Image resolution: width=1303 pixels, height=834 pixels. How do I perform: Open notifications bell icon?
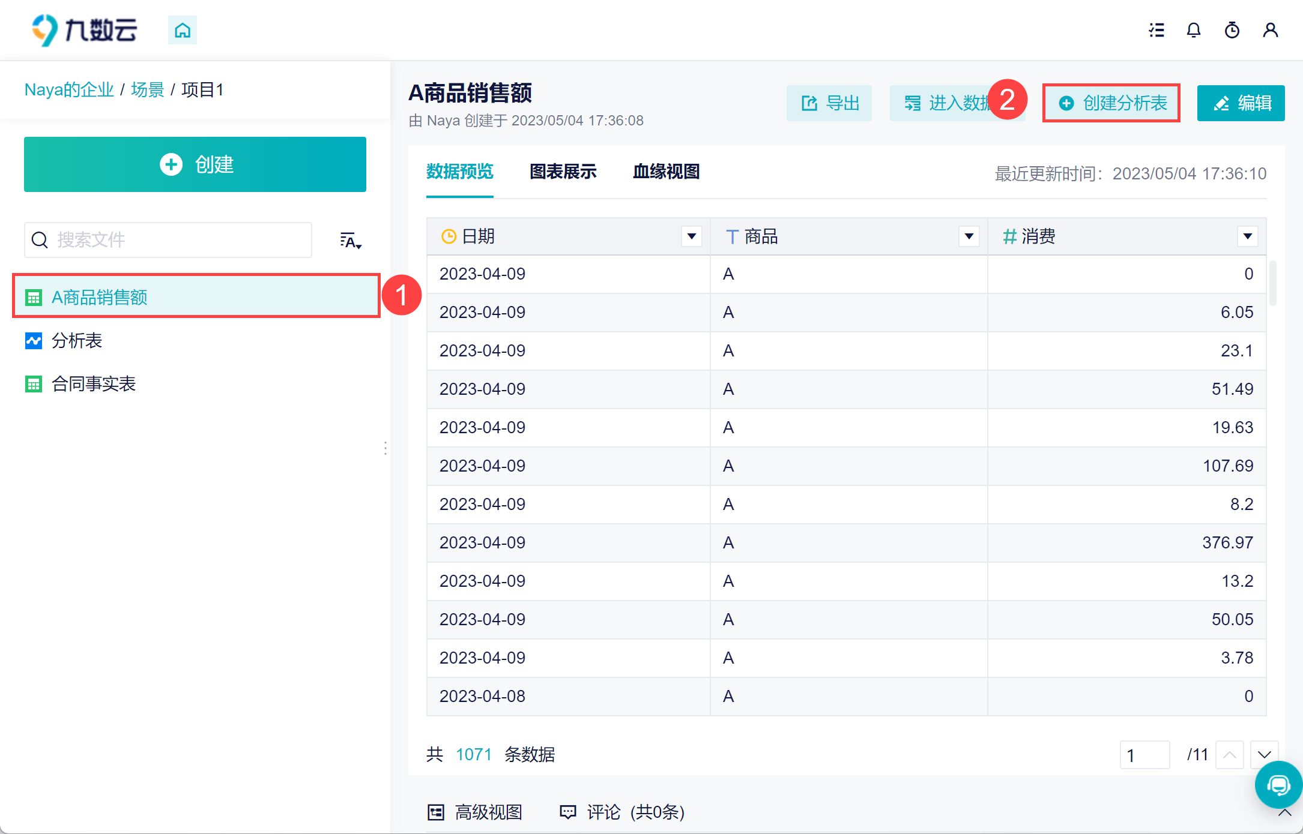1194,30
